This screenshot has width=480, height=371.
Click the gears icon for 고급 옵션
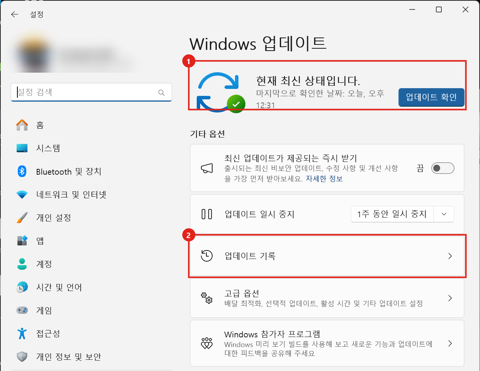207,298
